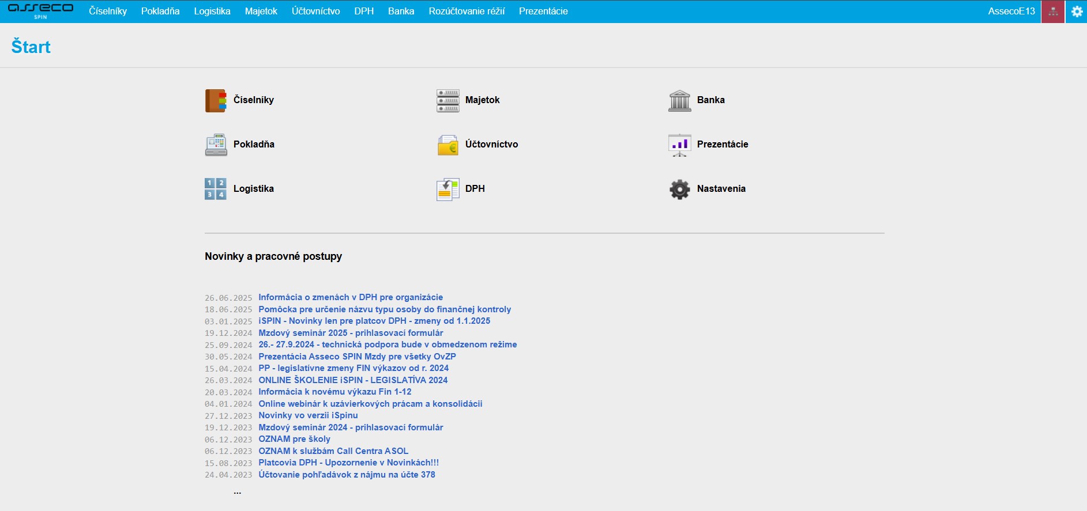Open the Účtovníctvo wallet folder icon
The width and height of the screenshot is (1087, 511).
click(447, 145)
